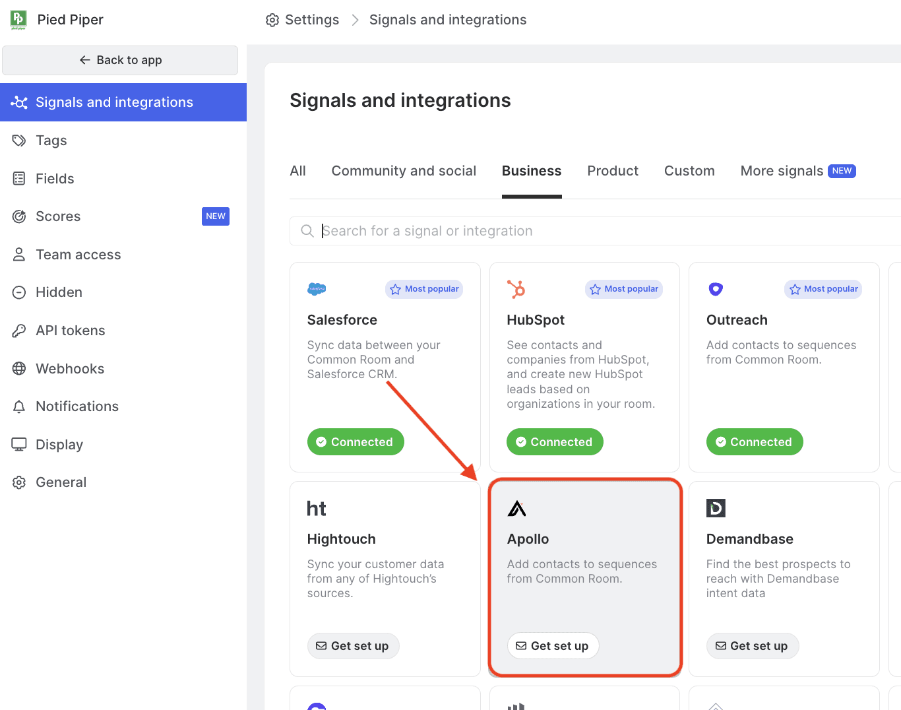The height and width of the screenshot is (710, 901).
Task: Click Get set up on Apollo card
Action: click(x=553, y=646)
